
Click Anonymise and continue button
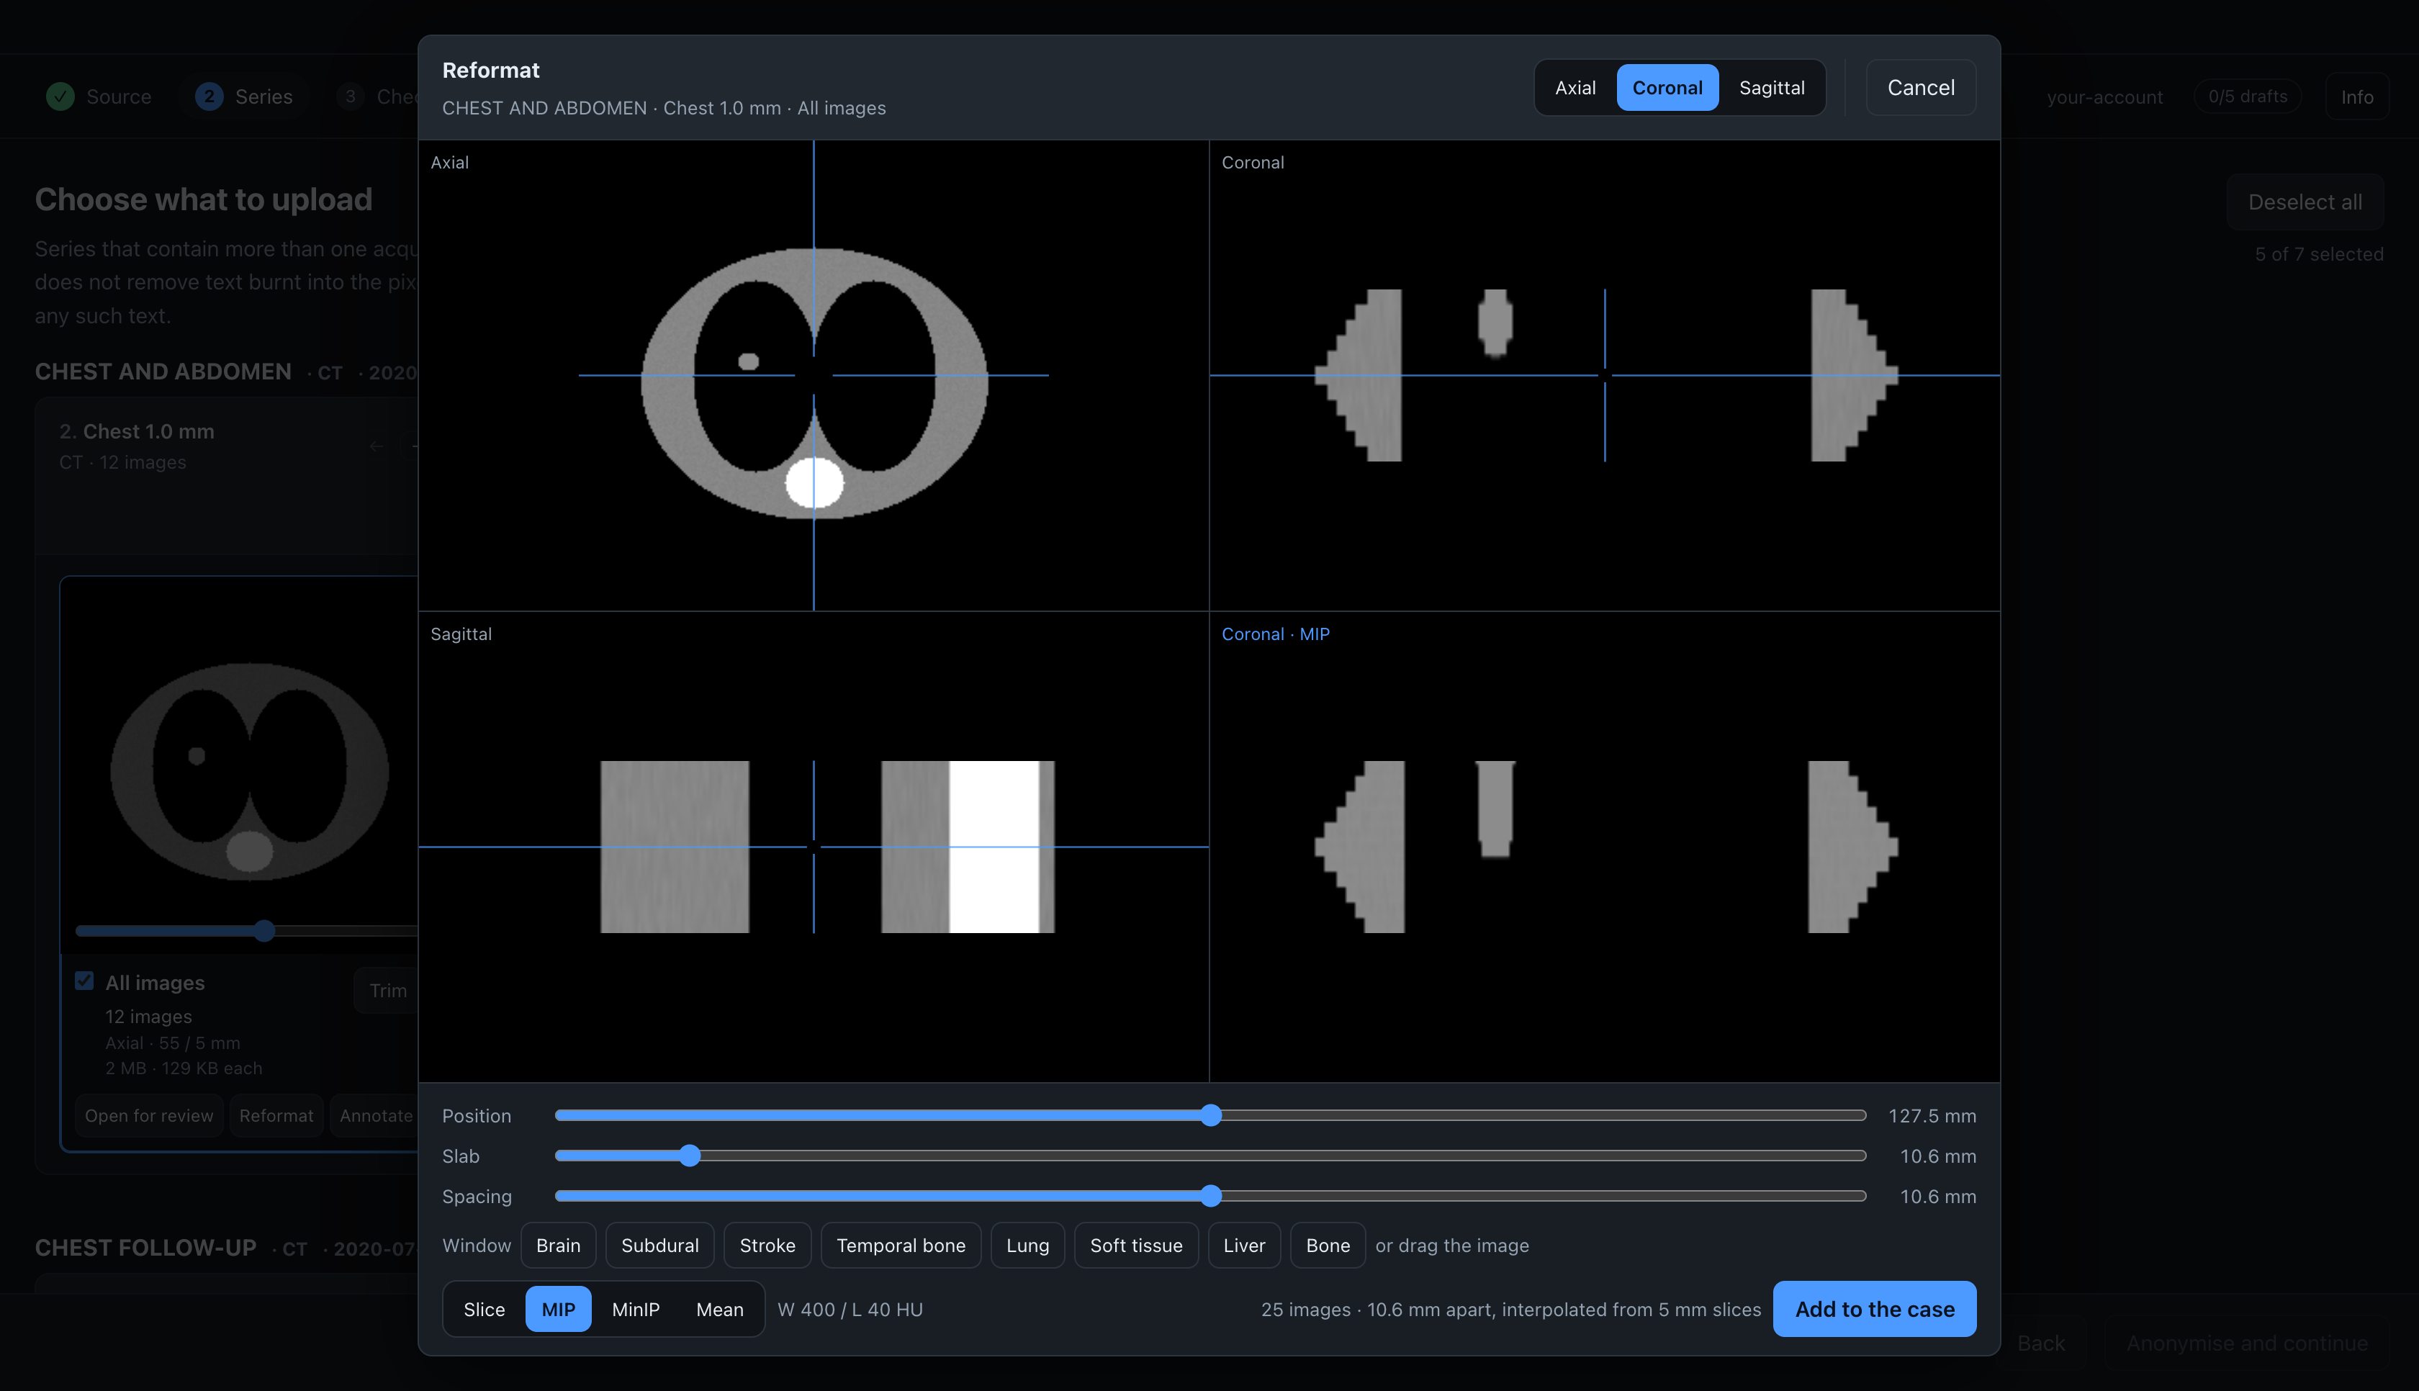(x=2246, y=1343)
